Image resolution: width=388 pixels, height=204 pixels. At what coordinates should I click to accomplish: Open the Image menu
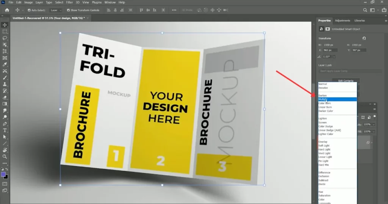(28, 2)
